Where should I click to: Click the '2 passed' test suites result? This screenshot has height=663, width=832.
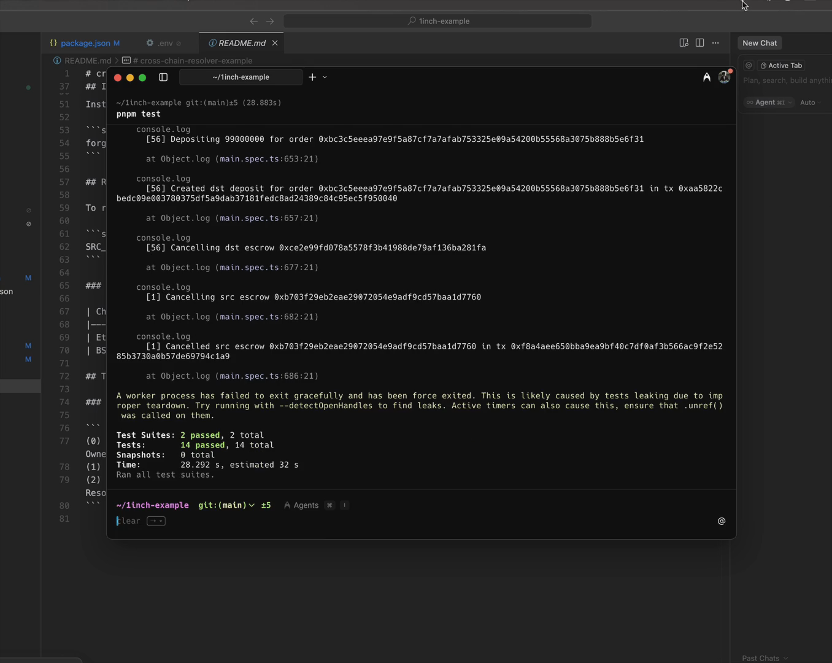200,435
